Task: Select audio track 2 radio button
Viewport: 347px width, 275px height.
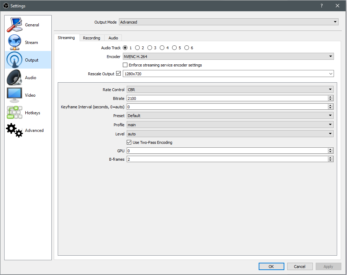Action: [138, 48]
